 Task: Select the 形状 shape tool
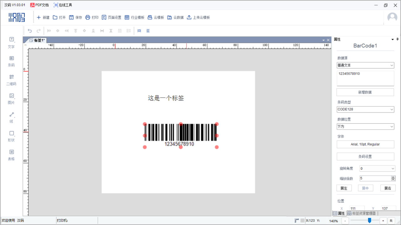[x=11, y=137]
